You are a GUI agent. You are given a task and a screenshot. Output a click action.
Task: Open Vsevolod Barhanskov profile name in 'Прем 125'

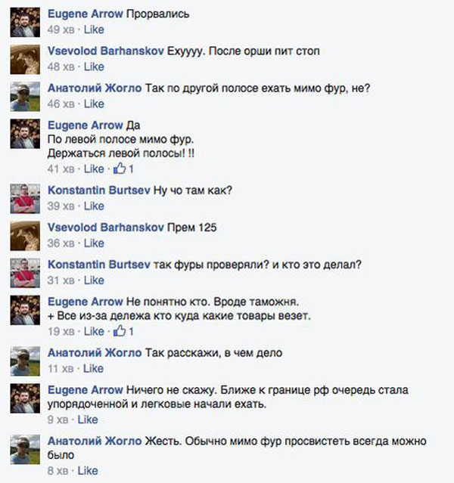point(106,228)
